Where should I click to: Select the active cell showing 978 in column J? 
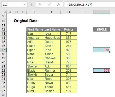(x=101, y=50)
